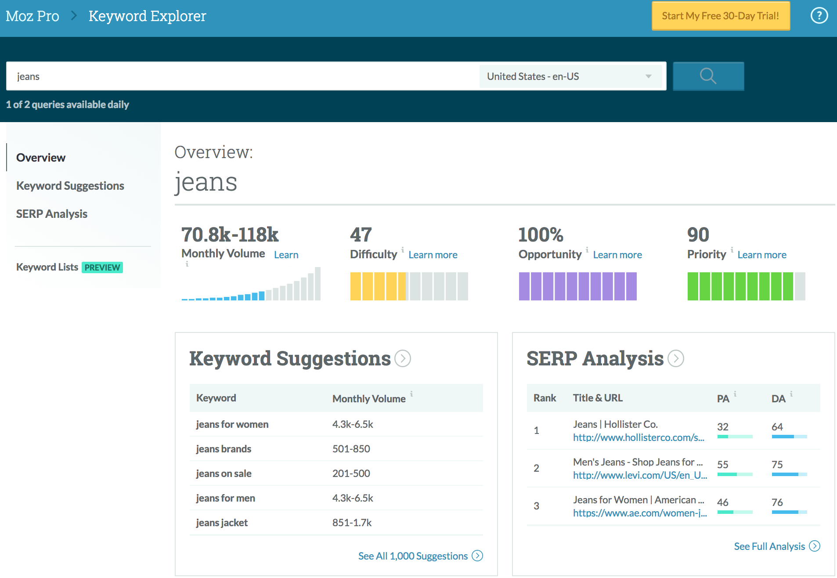
Task: Open the Hollister jeans URL link
Action: [x=639, y=437]
